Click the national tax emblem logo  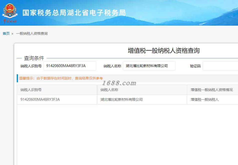click(x=10, y=13)
